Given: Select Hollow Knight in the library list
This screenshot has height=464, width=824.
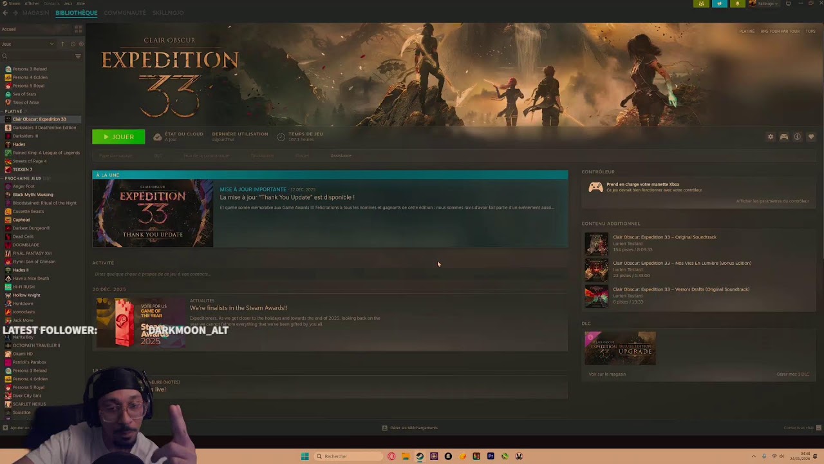Looking at the screenshot, I should pos(26,295).
